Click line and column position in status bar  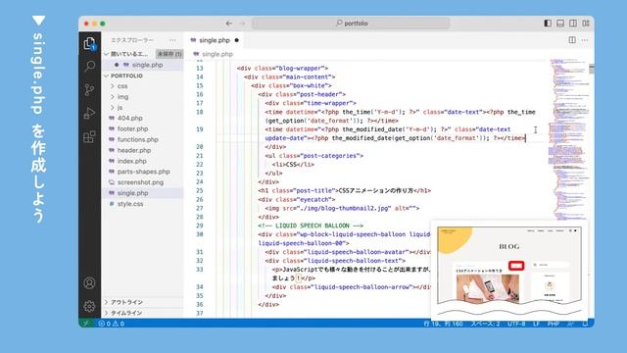point(443,324)
